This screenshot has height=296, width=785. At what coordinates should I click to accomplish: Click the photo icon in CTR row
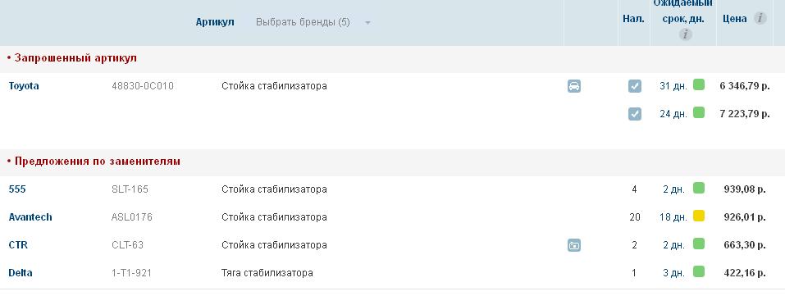point(573,245)
